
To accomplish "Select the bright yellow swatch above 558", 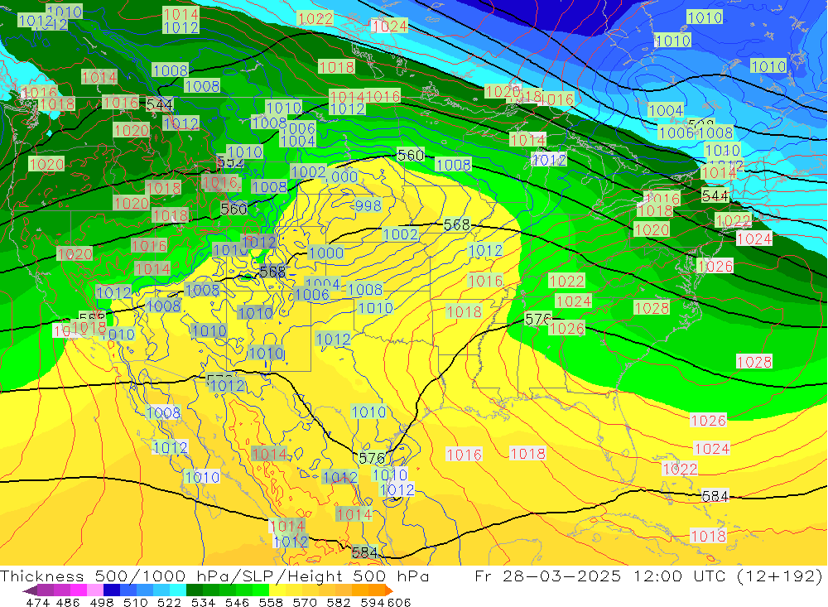I will coord(277,590).
